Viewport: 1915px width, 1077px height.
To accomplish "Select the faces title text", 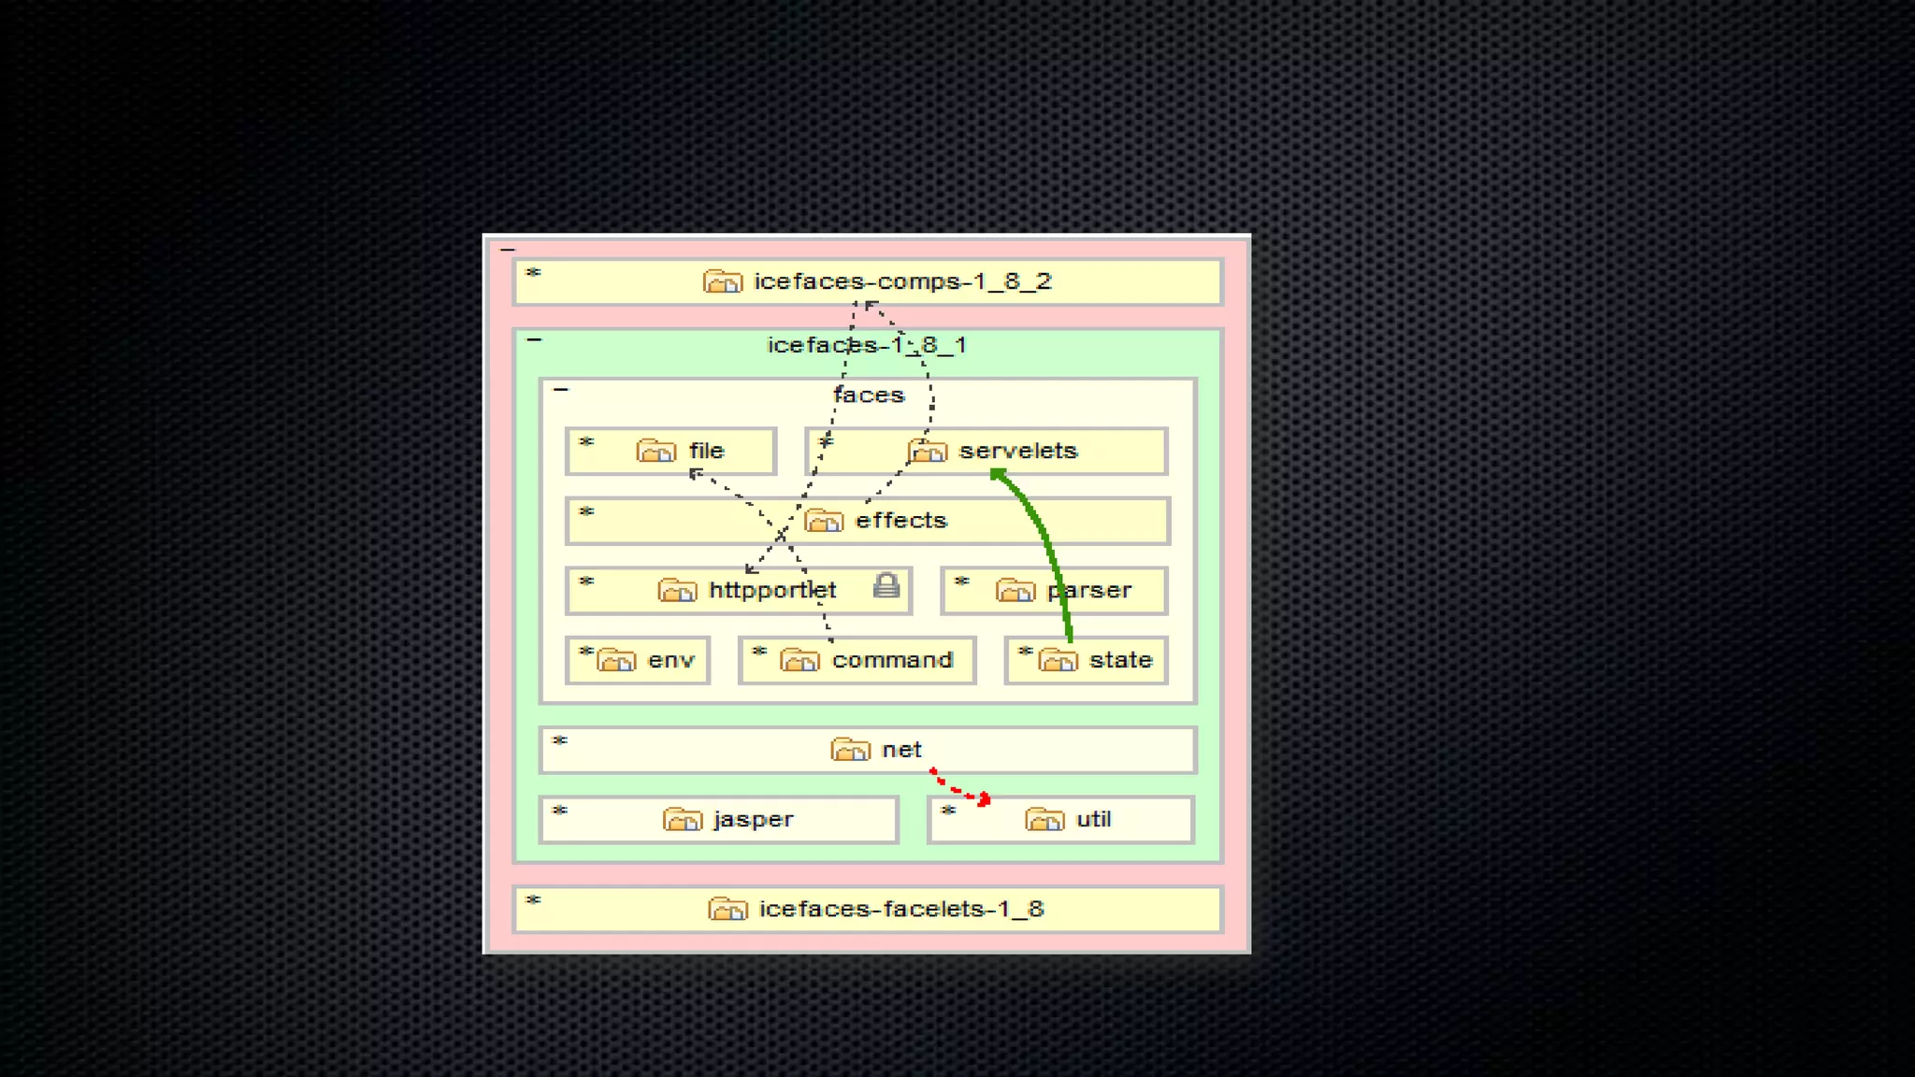I will pyautogui.click(x=869, y=395).
